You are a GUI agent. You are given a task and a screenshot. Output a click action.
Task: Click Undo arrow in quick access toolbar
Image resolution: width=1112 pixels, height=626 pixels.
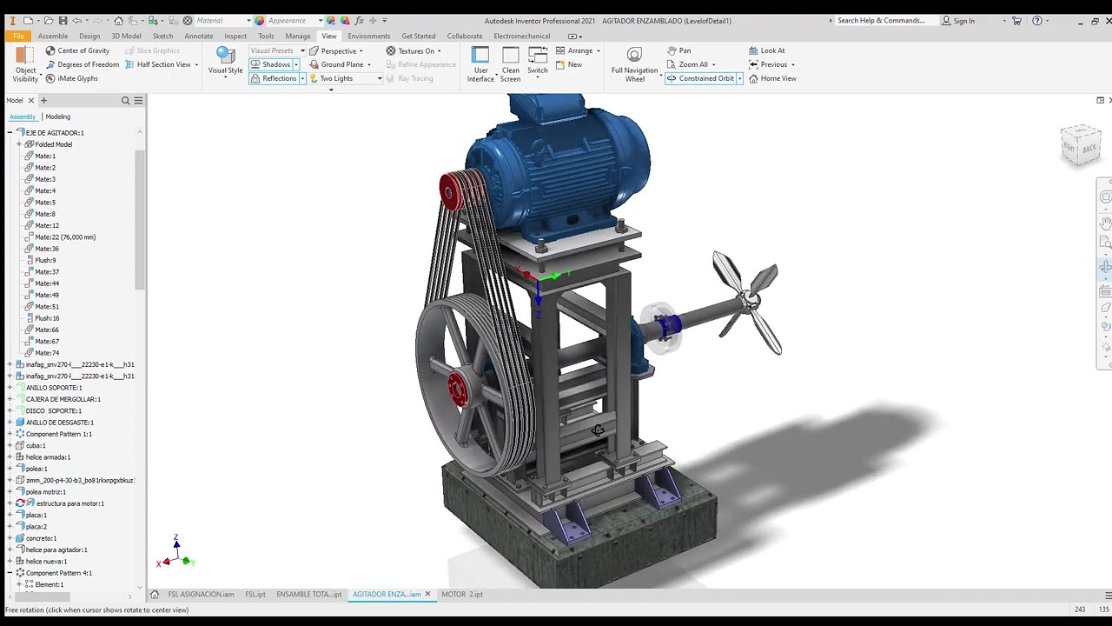point(77,20)
